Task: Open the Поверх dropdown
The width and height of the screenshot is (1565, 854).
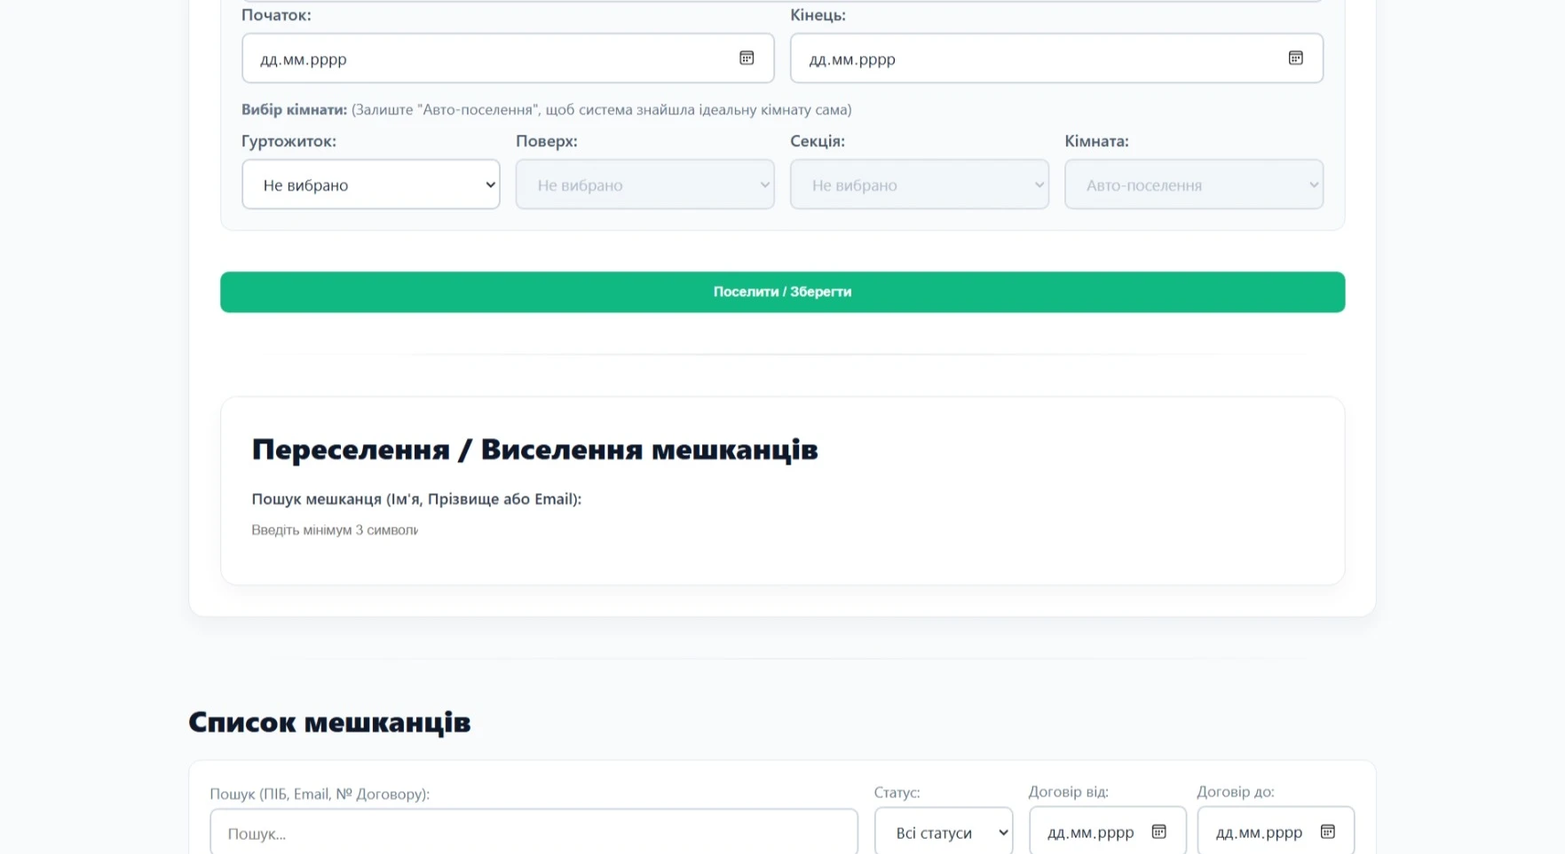Action: pyautogui.click(x=644, y=184)
